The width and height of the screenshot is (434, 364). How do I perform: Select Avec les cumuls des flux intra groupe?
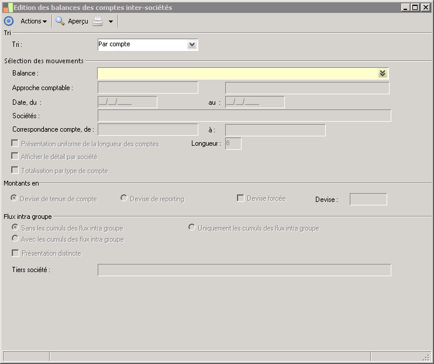[x=15, y=238]
